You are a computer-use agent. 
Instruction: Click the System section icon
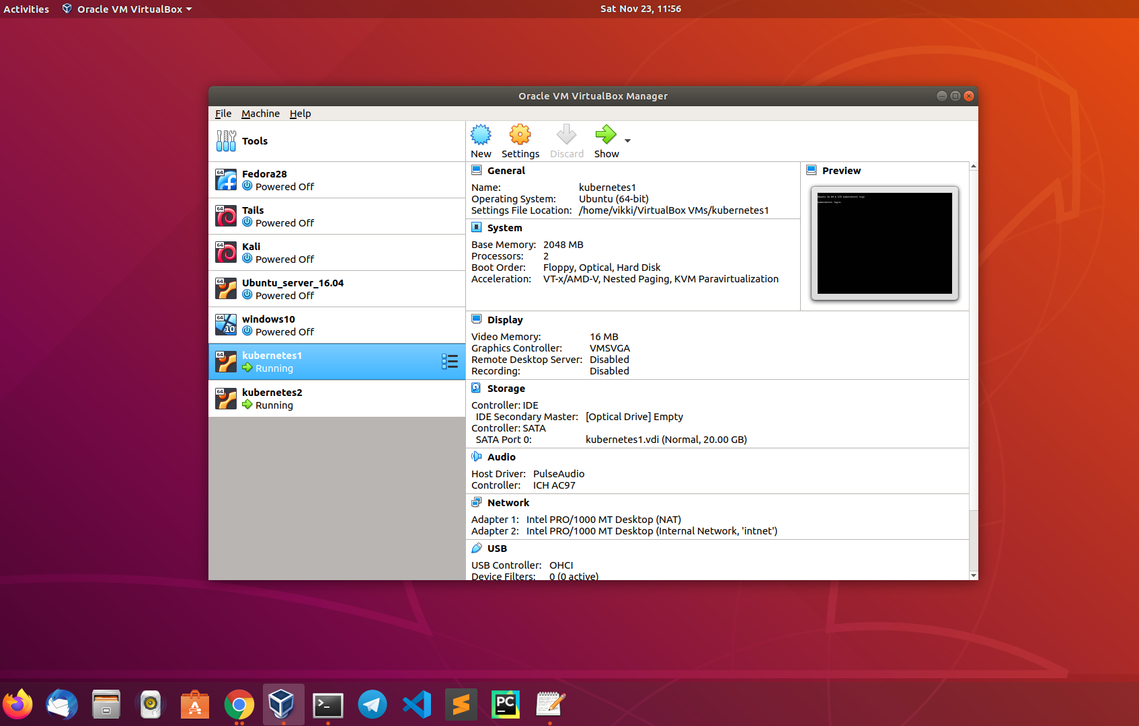(x=477, y=227)
